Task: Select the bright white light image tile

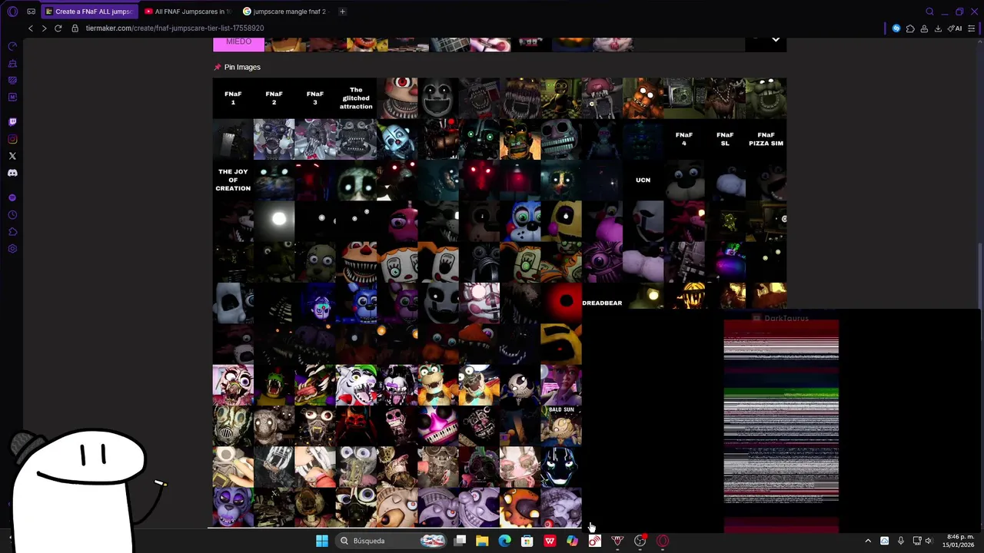Action: click(274, 220)
